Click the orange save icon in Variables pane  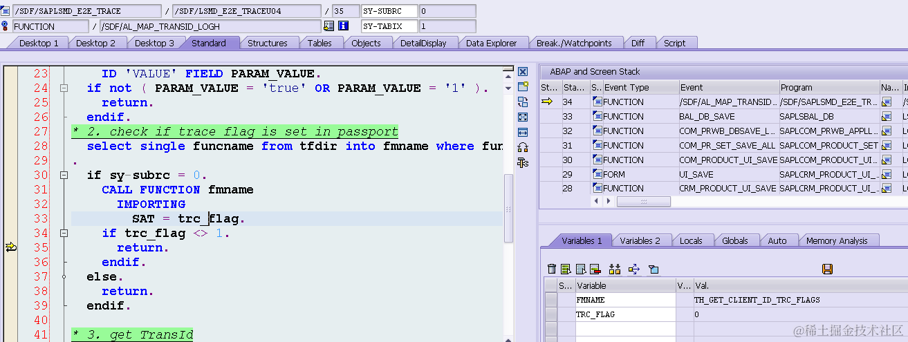click(x=826, y=269)
